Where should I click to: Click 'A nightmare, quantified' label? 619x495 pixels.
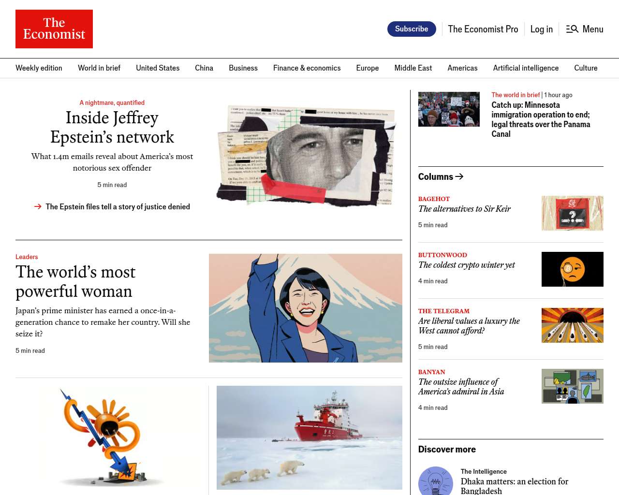click(112, 102)
